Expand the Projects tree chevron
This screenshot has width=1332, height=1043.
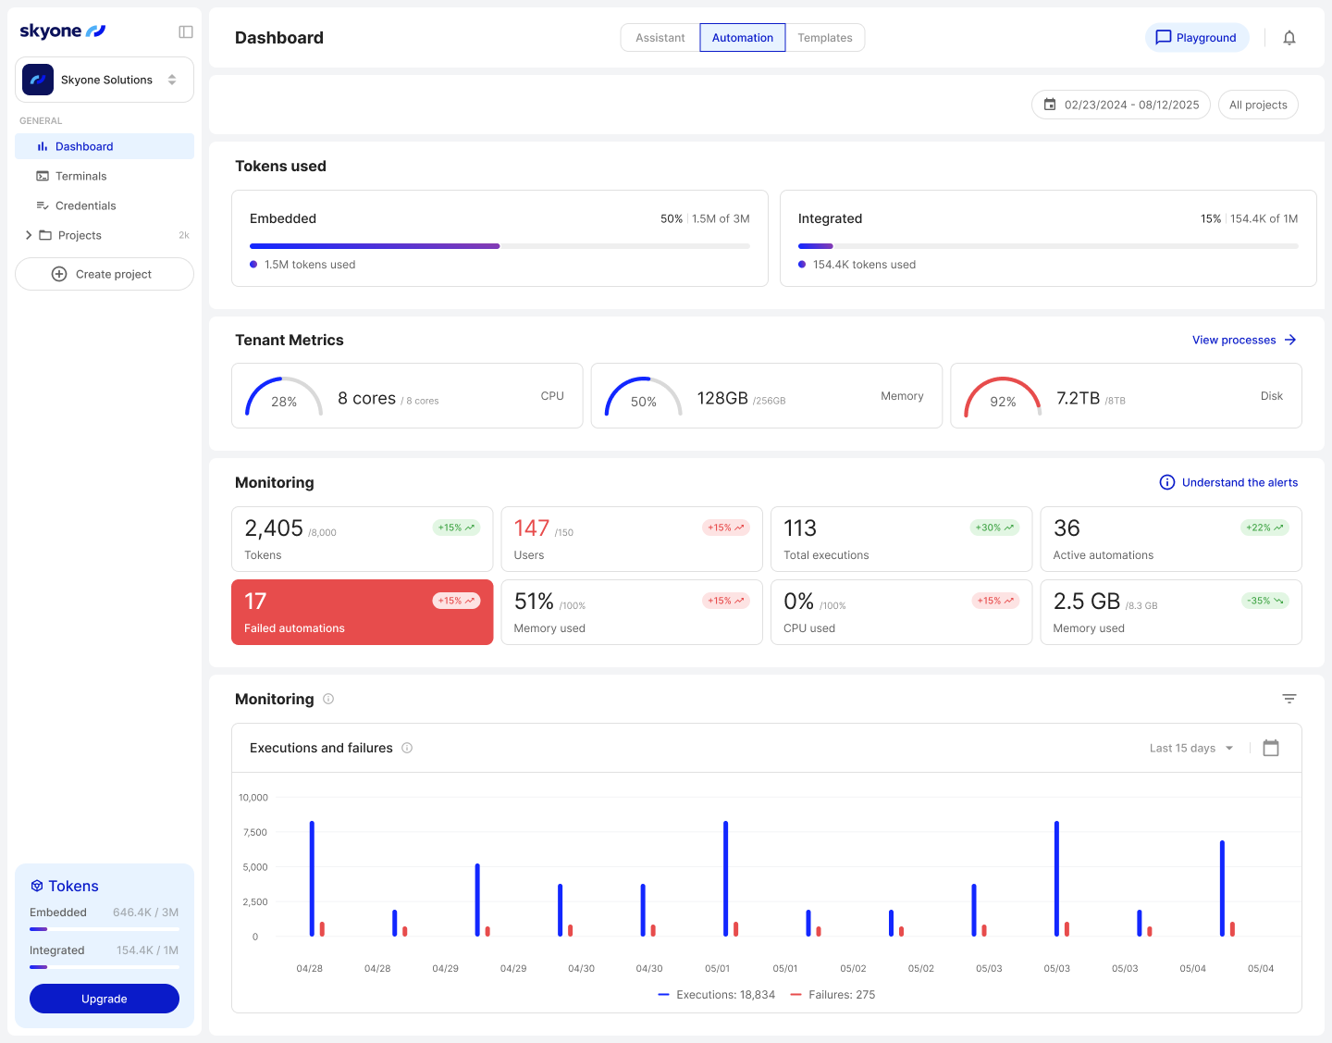pyautogui.click(x=29, y=235)
